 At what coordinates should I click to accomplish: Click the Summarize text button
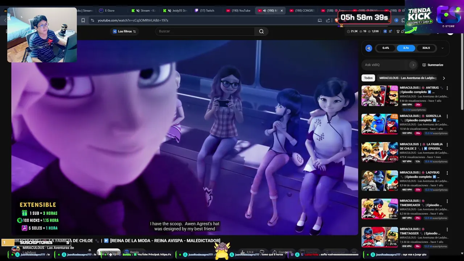pos(435,65)
